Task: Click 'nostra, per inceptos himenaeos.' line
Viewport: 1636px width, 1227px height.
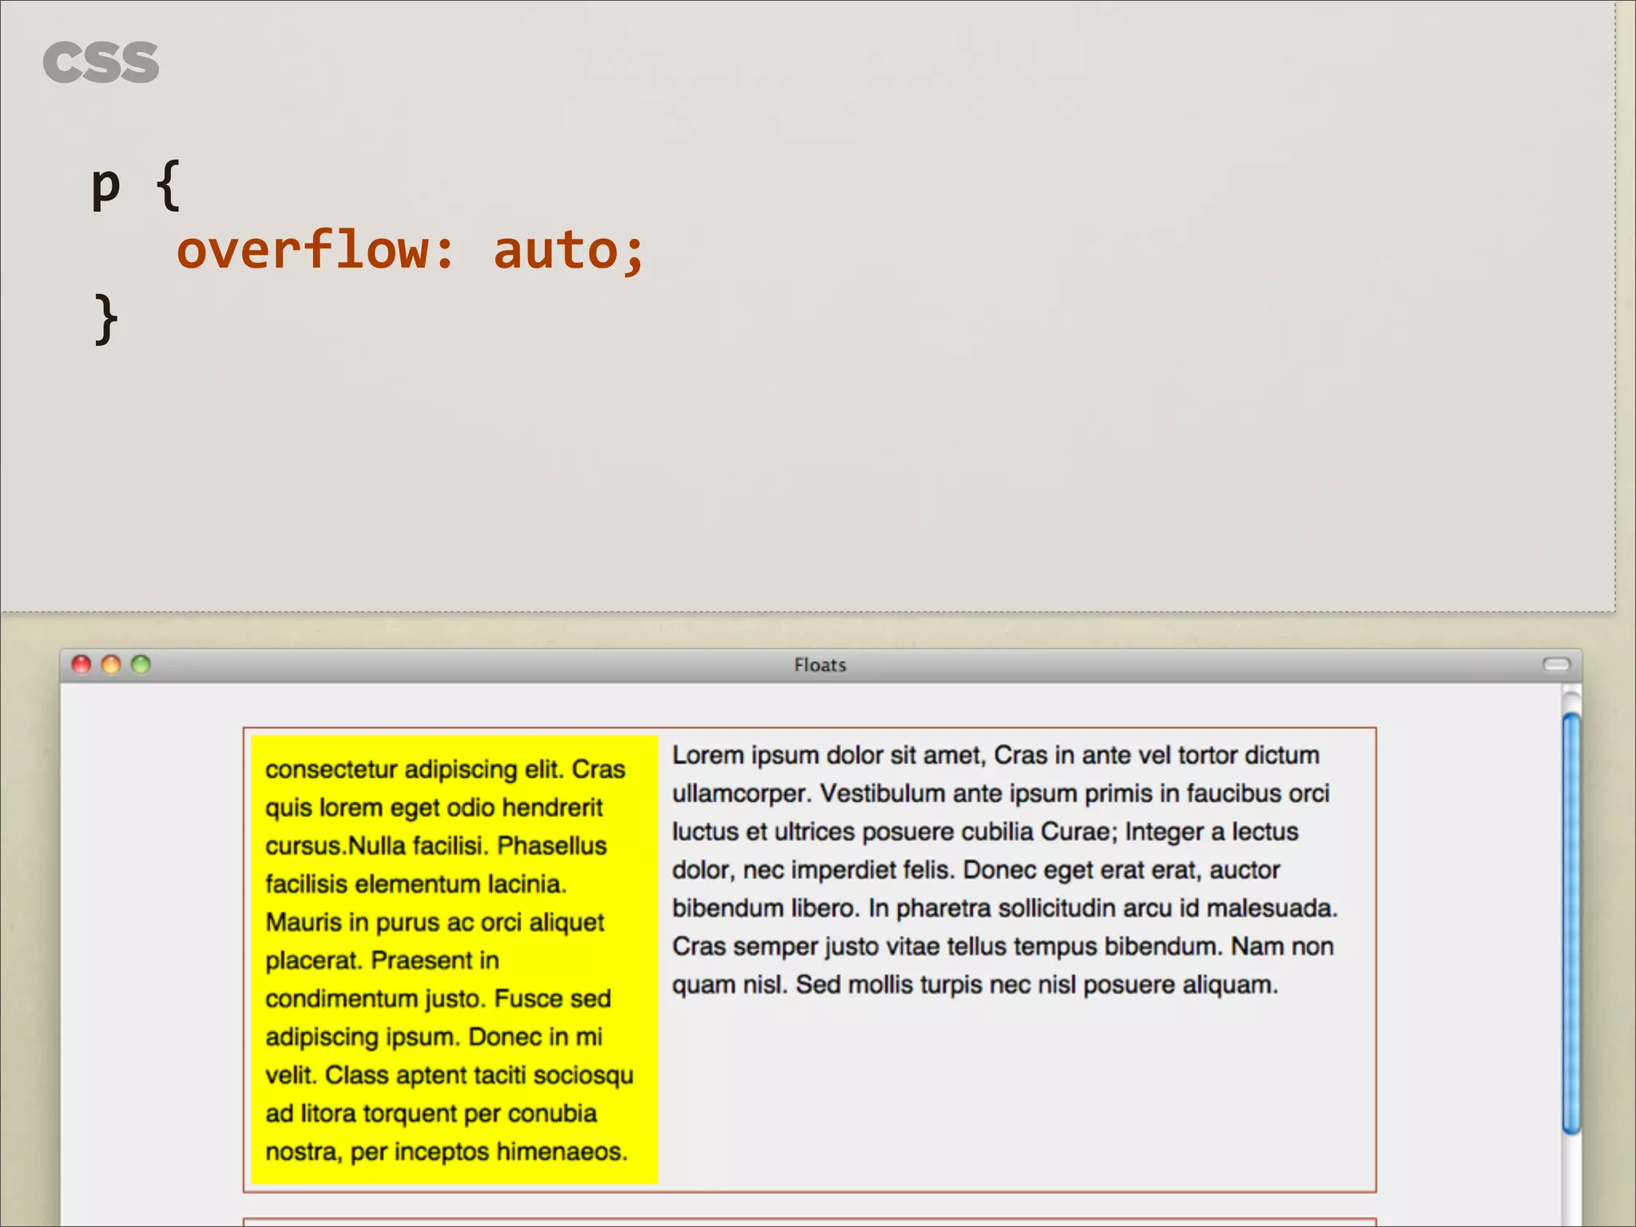Action: pos(447,1152)
